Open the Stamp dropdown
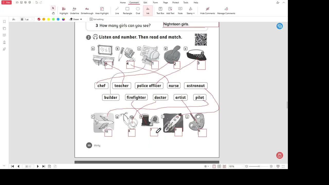The height and width of the screenshot is (185, 329). point(190,11)
